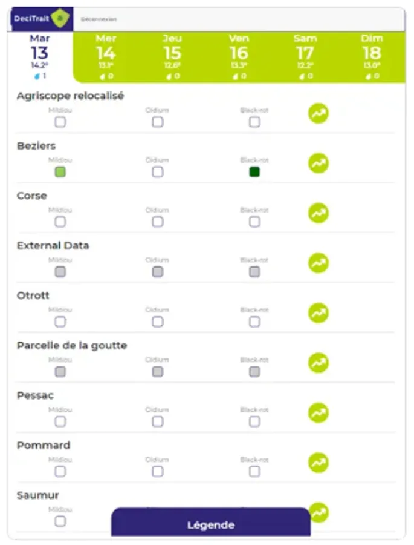Viewport: 414px width, 545px height.
Task: Switch to the Ven 16 day tab
Action: (x=239, y=56)
